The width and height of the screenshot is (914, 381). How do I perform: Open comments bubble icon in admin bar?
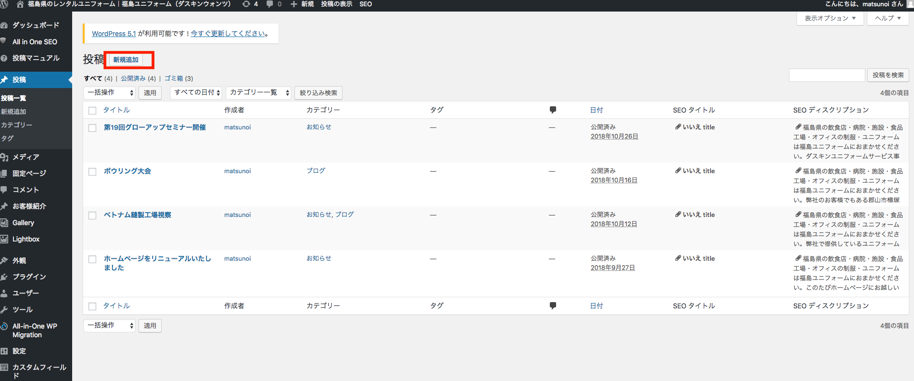pyautogui.click(x=270, y=4)
